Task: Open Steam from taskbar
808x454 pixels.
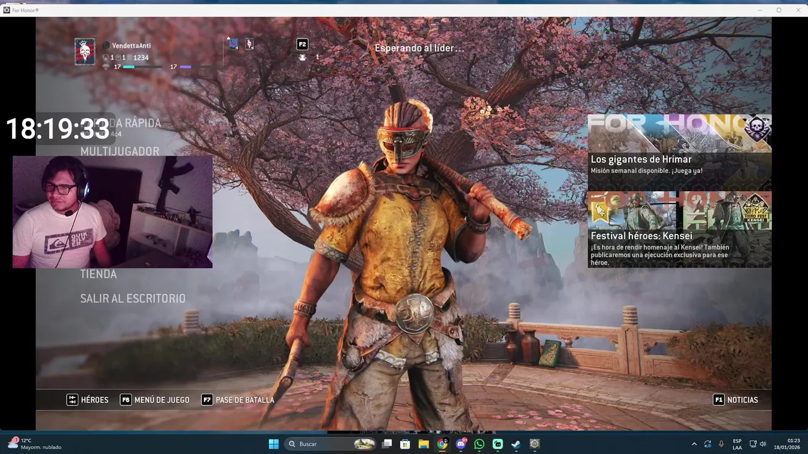Action: tap(516, 444)
